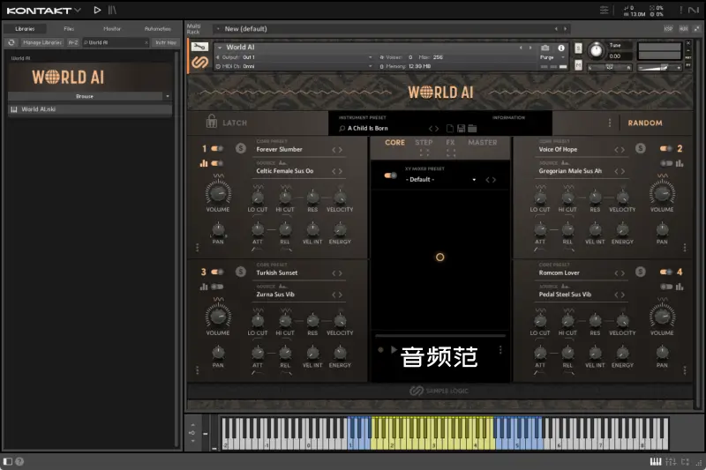The image size is (706, 470).
Task: Open preset folder icon
Action: pyautogui.click(x=472, y=129)
